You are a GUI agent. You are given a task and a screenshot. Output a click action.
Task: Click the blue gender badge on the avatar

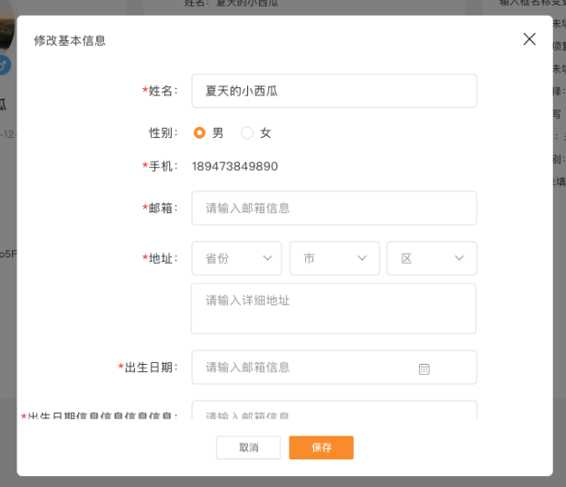[x=5, y=65]
